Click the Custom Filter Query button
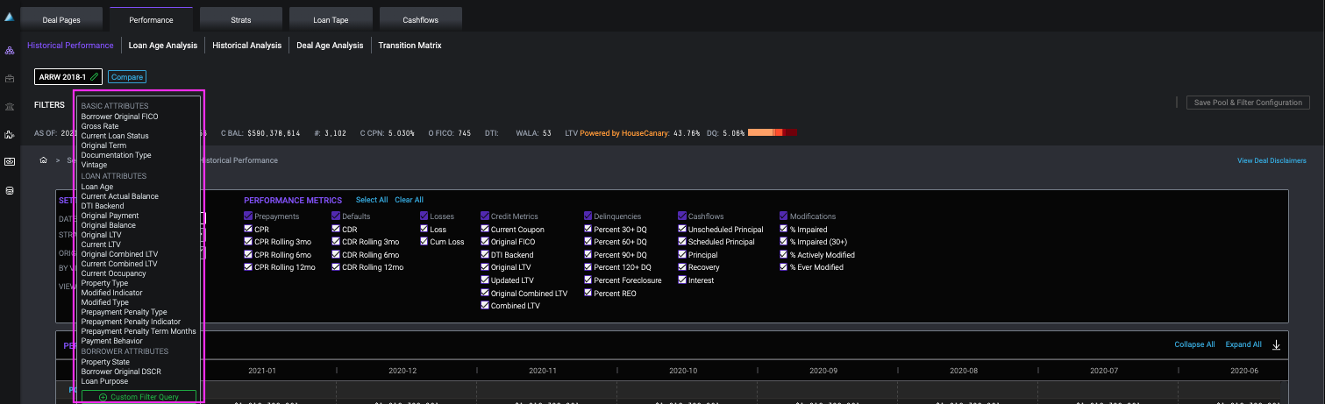This screenshot has height=404, width=1325. point(139,397)
